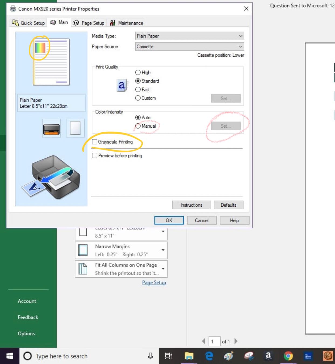
Task: Click the 'Cassette position: Lower' text
Action: 221,55
